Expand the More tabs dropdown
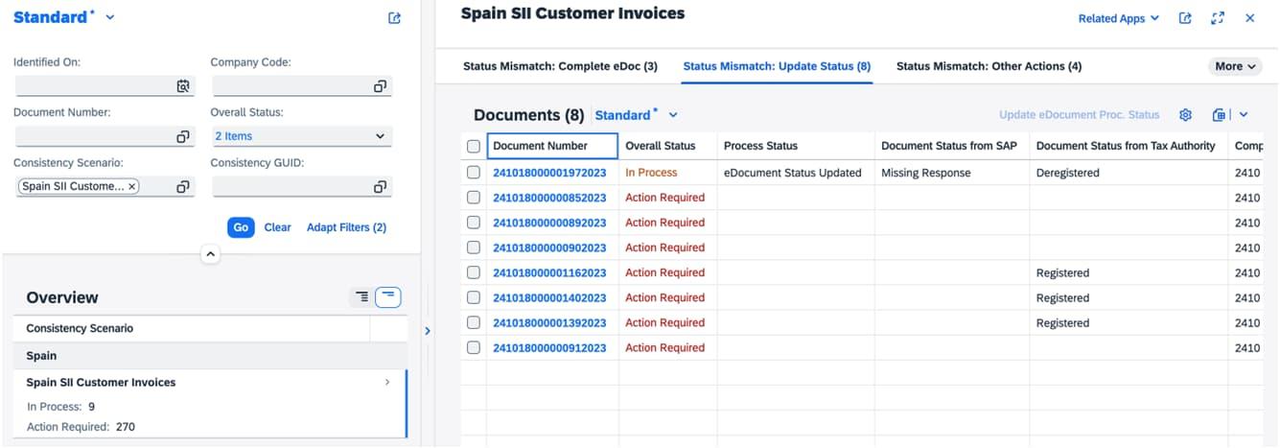The width and height of the screenshot is (1280, 448). tap(1235, 66)
